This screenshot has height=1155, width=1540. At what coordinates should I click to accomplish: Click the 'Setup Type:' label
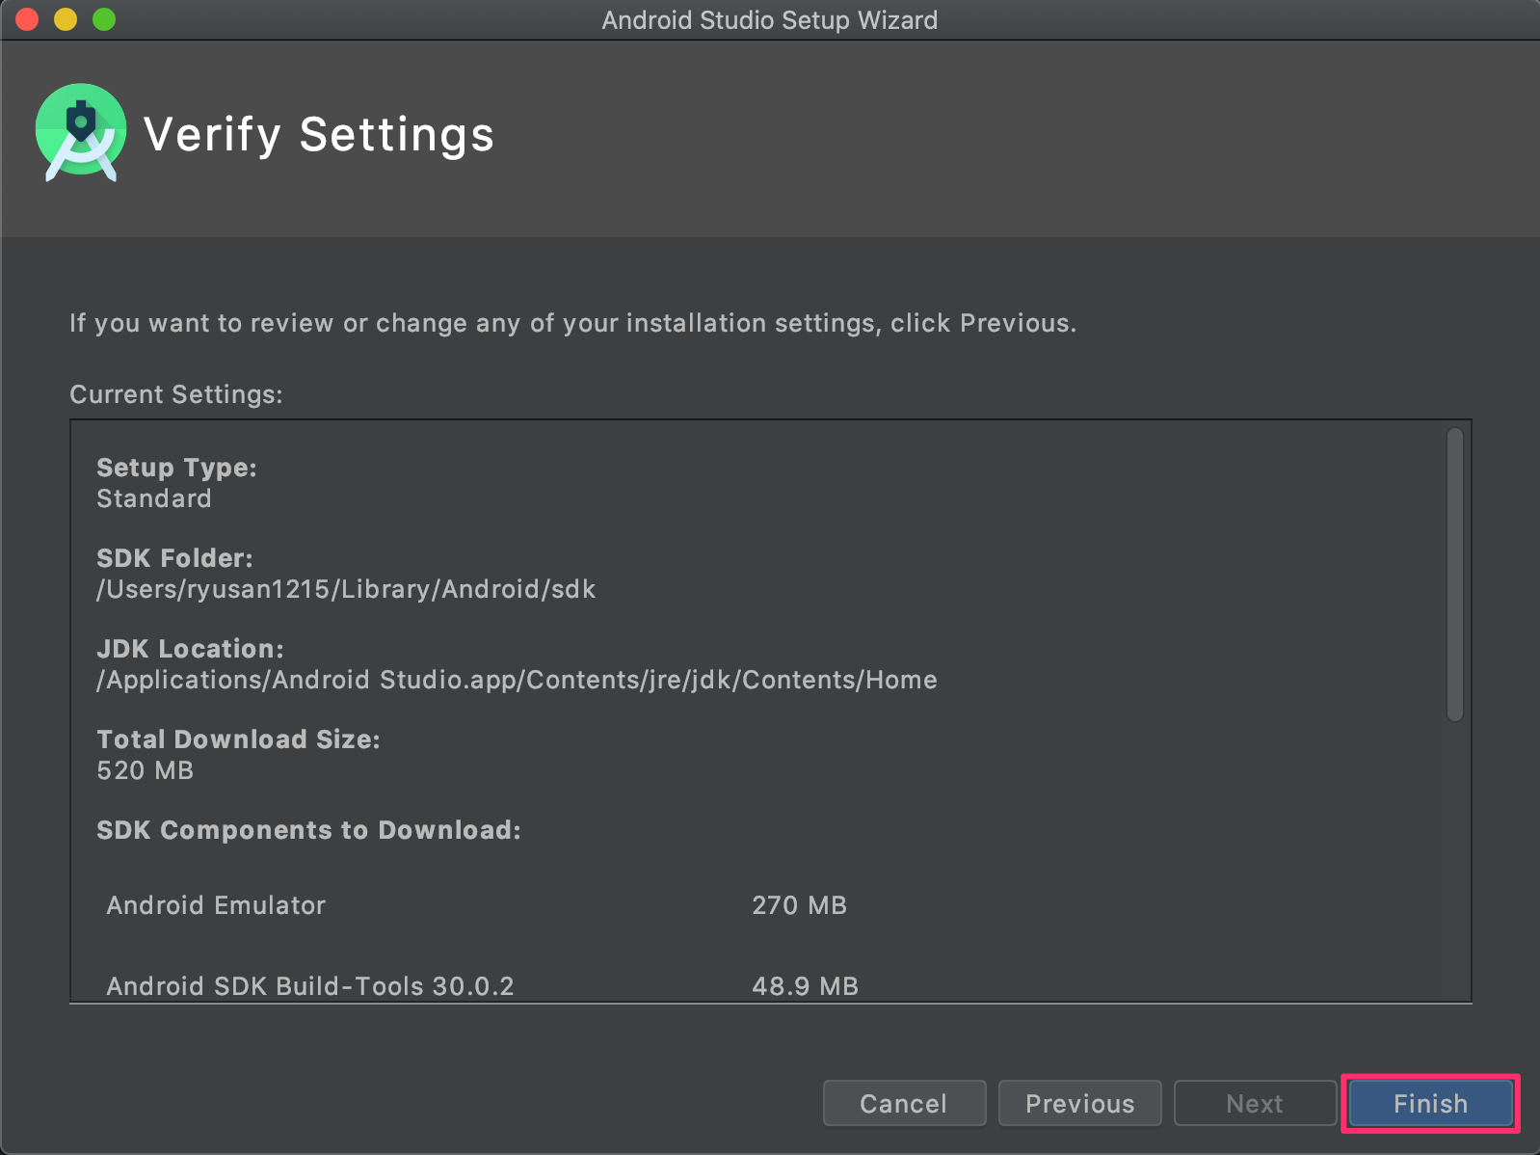pos(177,468)
